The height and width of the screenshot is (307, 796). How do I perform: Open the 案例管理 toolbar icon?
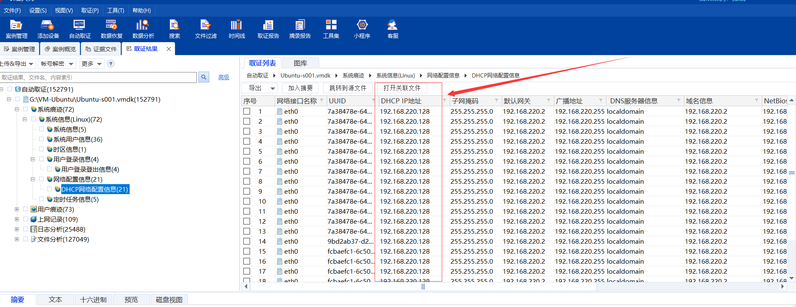coord(16,29)
